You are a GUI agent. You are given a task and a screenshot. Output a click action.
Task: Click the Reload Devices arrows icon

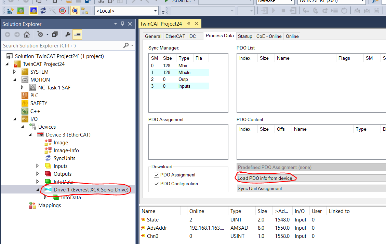(43, 11)
